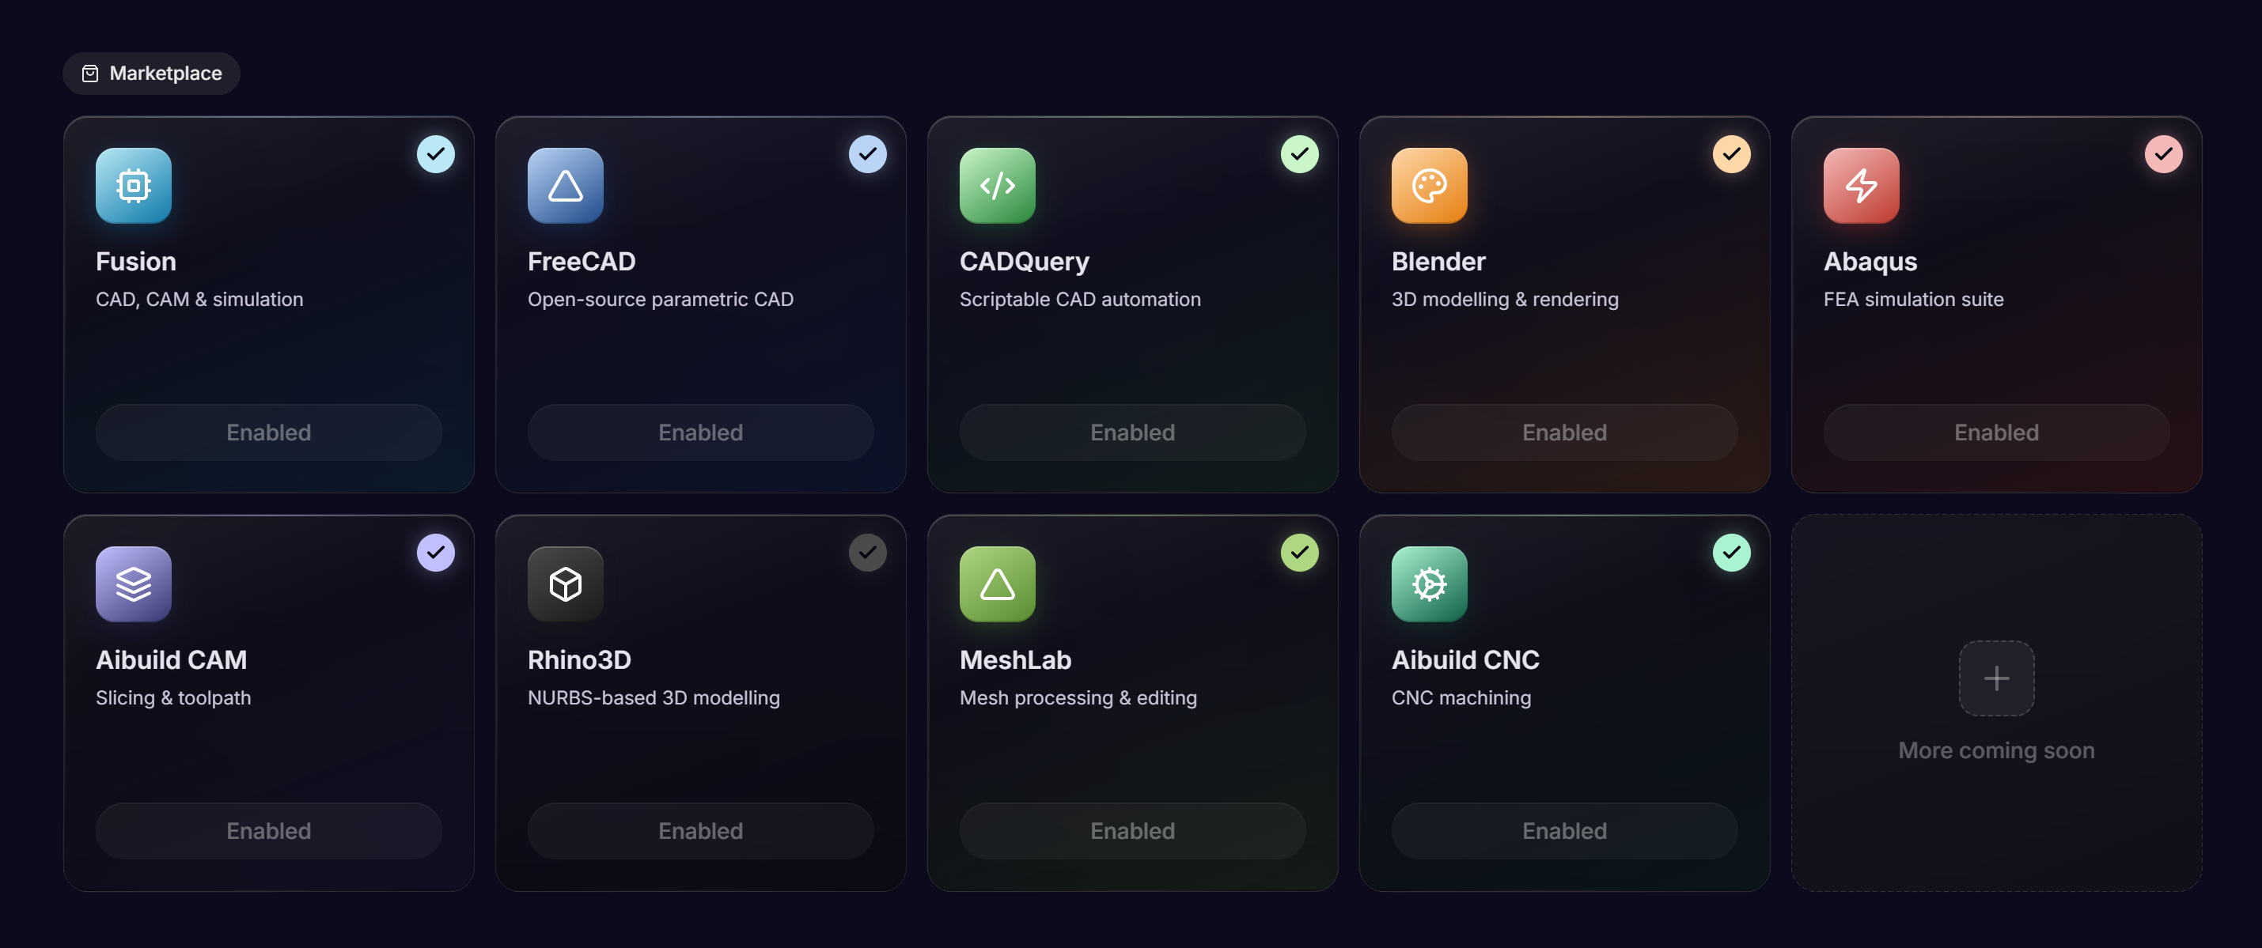Click the blue FreeCAD triangle icon
This screenshot has width=2262, height=948.
click(x=566, y=186)
